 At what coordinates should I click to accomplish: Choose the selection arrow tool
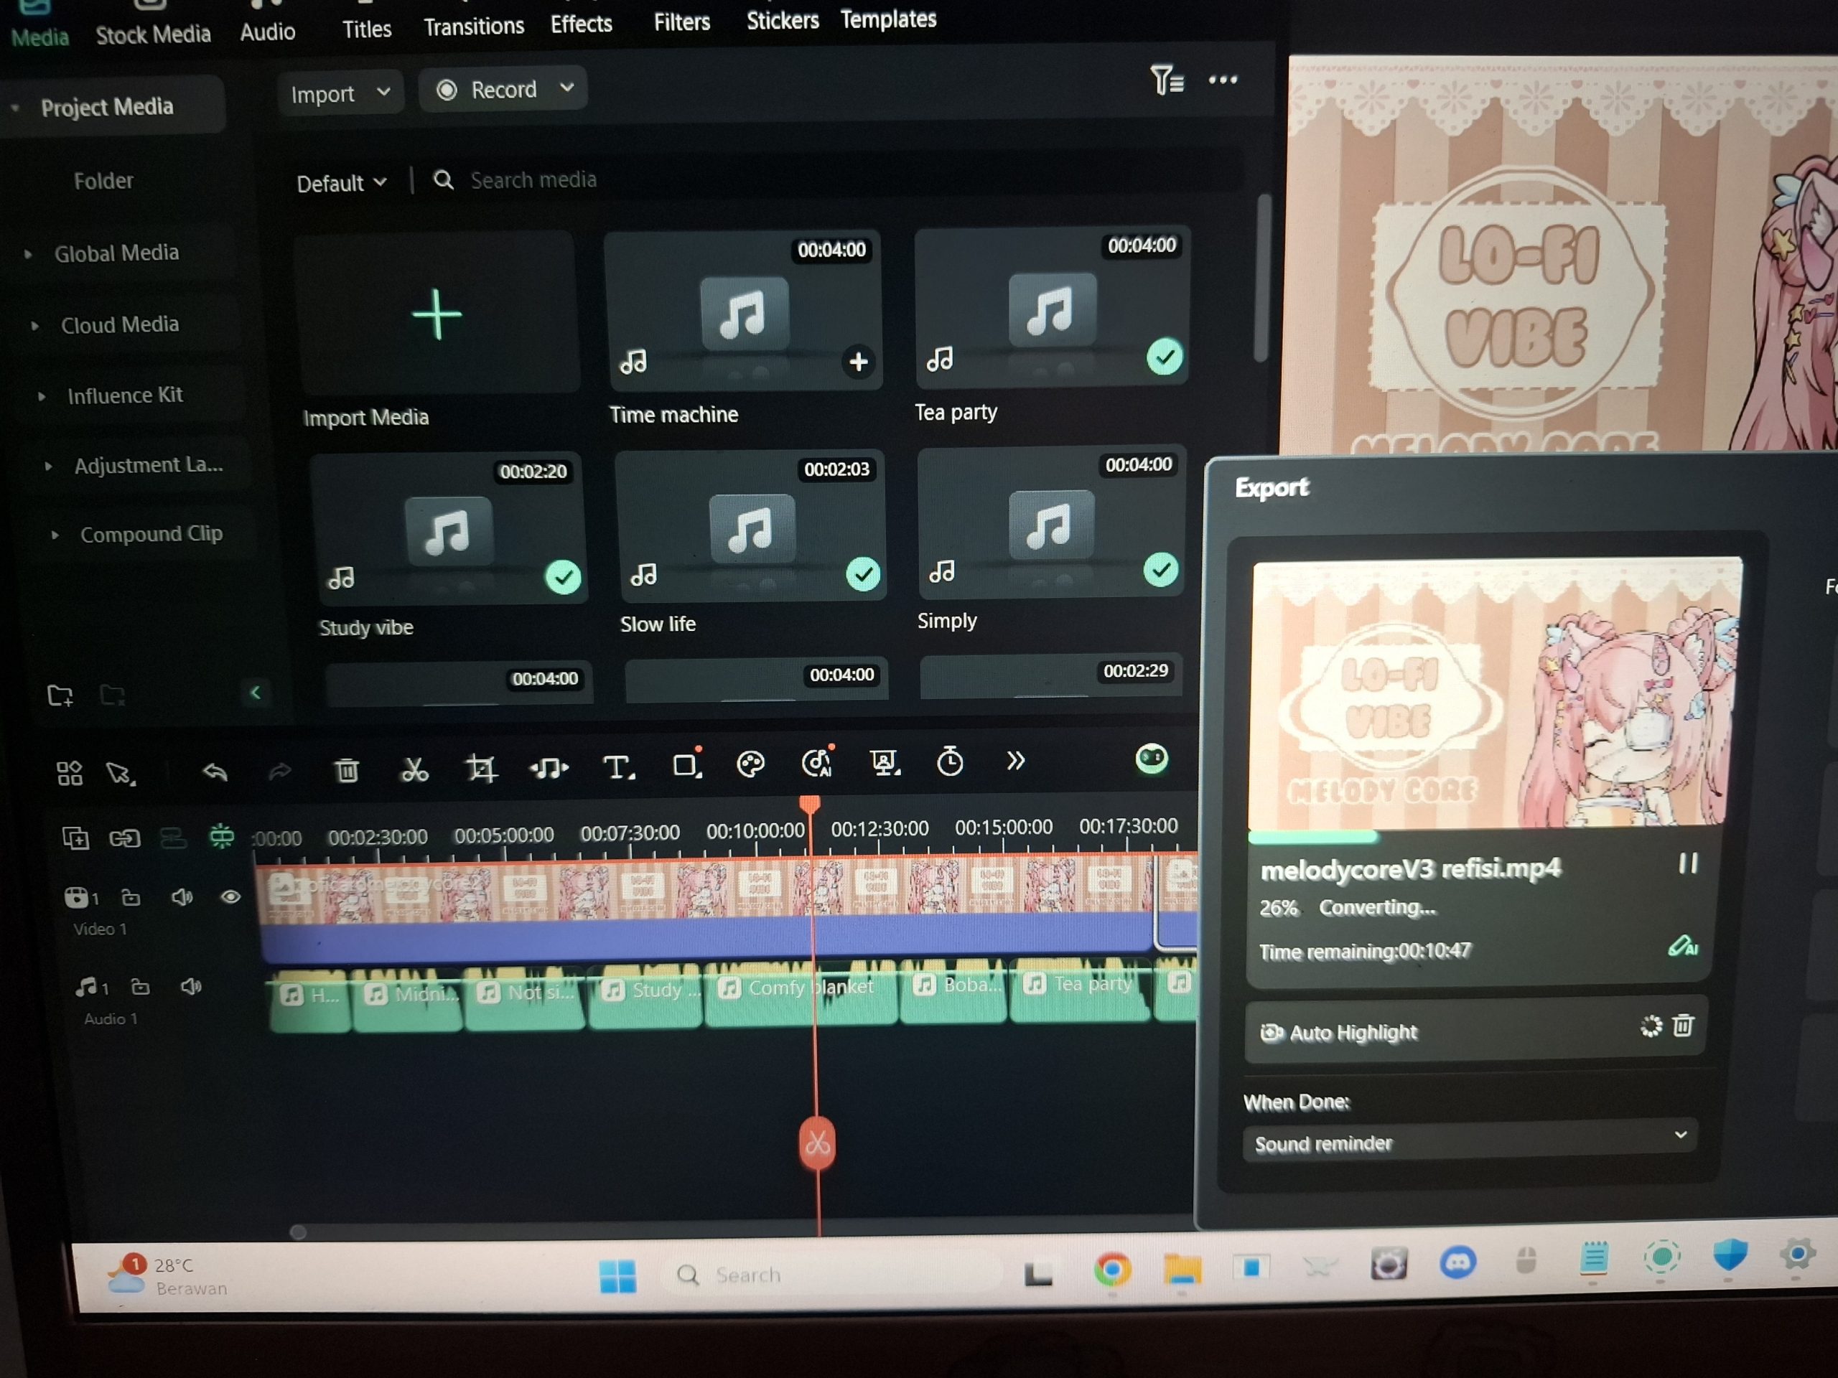click(x=121, y=773)
